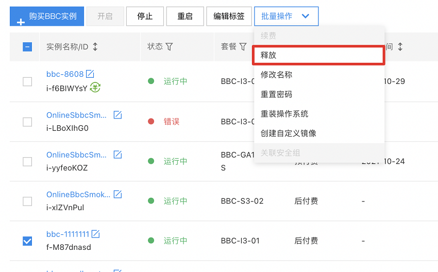The image size is (438, 272).
Task: Click instance ID i-yyfeoKOZ
Action: [67, 168]
